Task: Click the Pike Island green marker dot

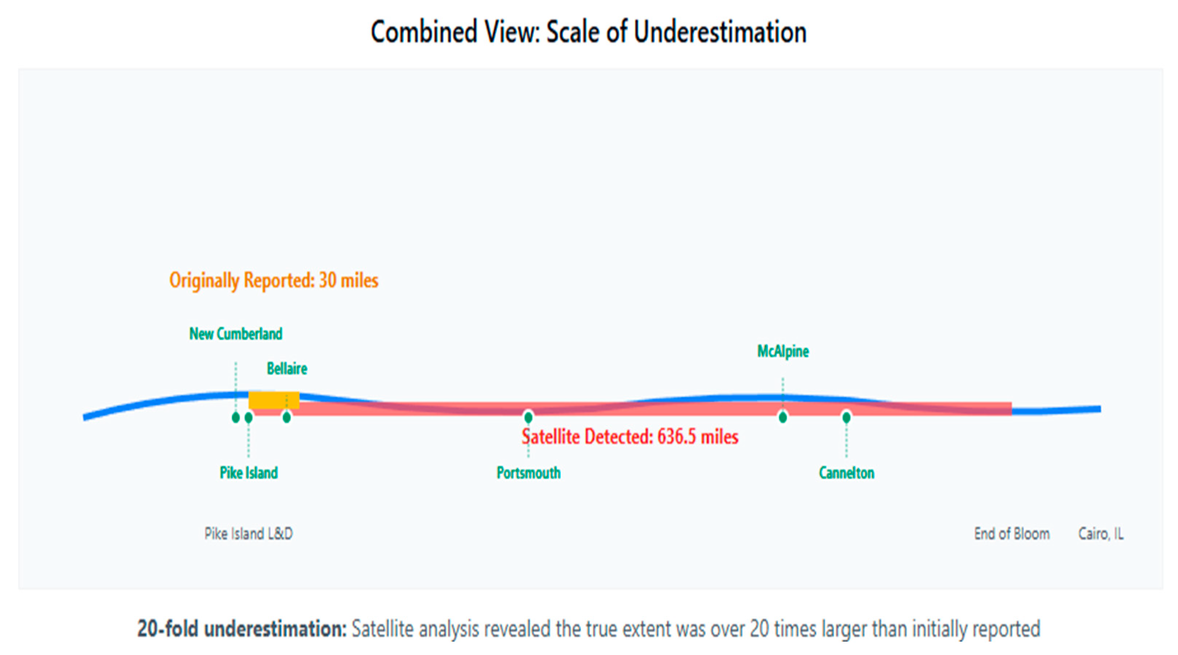Action: click(x=248, y=417)
